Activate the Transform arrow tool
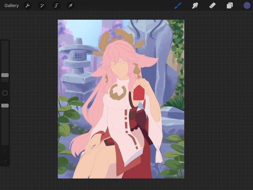Viewport: 253px width, 190px height. tap(71, 6)
